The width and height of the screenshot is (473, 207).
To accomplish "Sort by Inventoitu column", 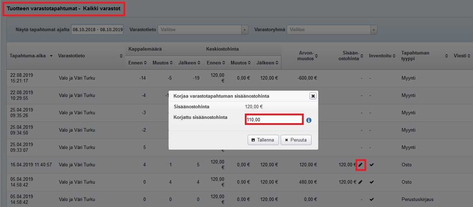I will [394, 56].
